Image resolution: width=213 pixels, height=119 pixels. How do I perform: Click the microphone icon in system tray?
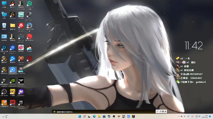(185, 116)
